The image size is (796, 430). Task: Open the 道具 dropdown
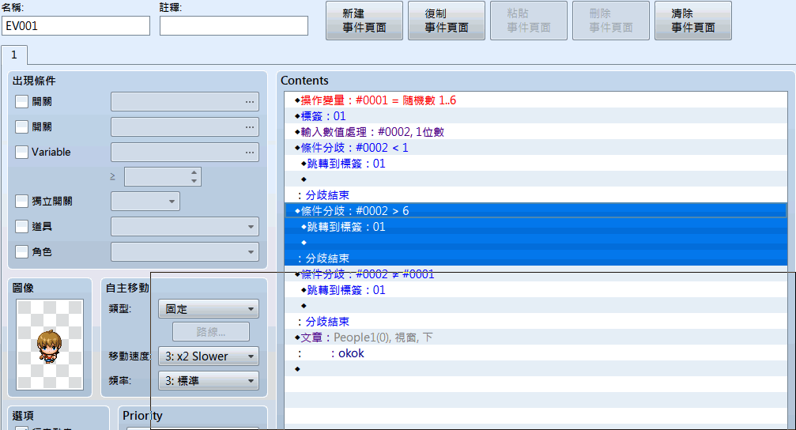tap(185, 226)
